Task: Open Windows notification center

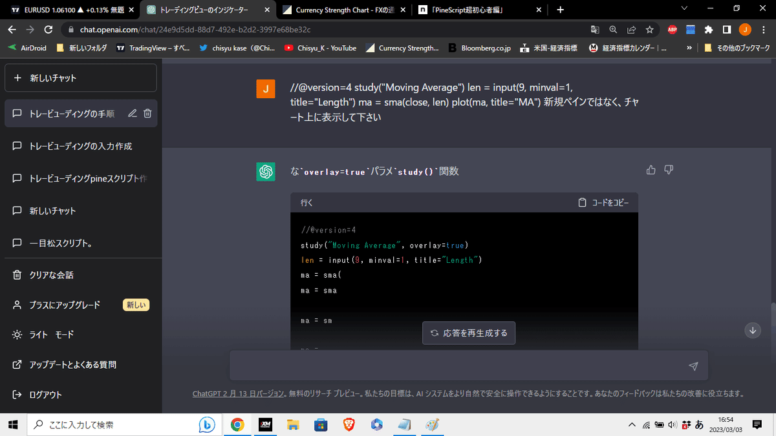Action: [757, 424]
